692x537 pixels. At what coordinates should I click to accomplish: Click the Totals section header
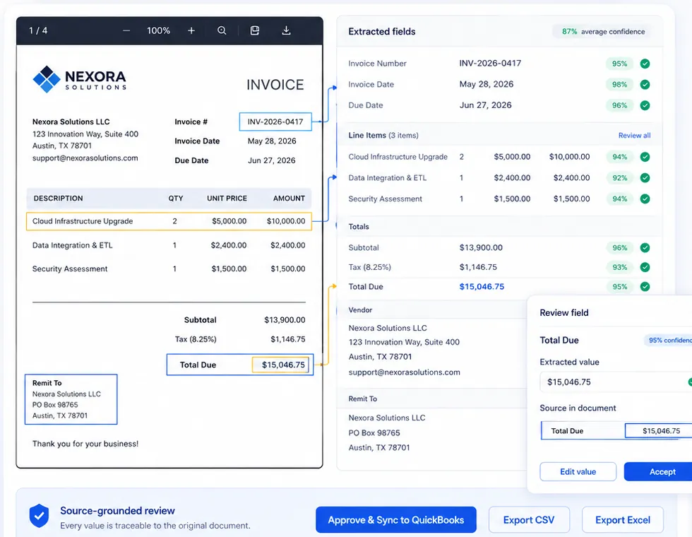point(359,227)
